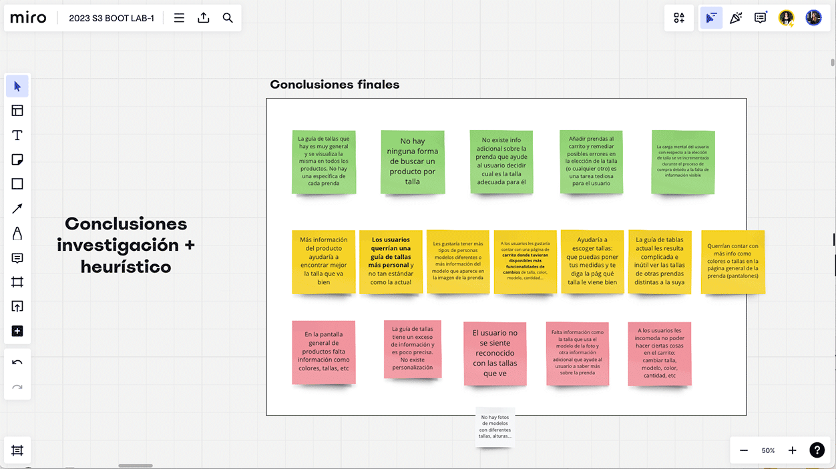Open the 50% zoom level dropdown
Viewport: 836px width, 469px height.
coord(768,450)
